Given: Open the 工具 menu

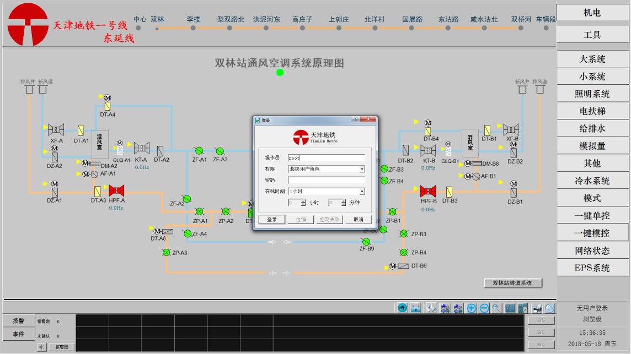Looking at the screenshot, I should coord(592,35).
